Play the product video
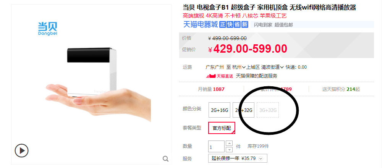The height and width of the screenshot is (168, 385). (x=22, y=150)
